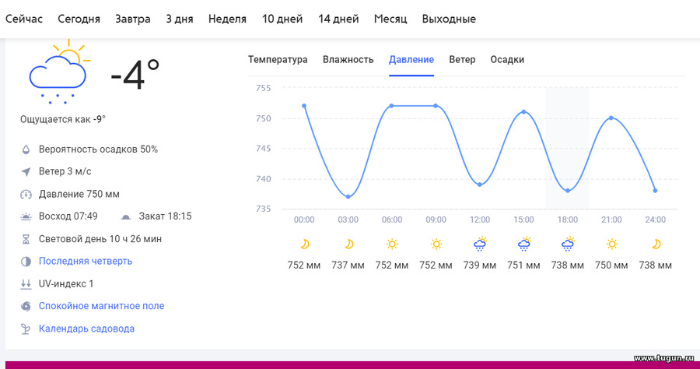Click the gardener plant sprout icon

pos(26,329)
